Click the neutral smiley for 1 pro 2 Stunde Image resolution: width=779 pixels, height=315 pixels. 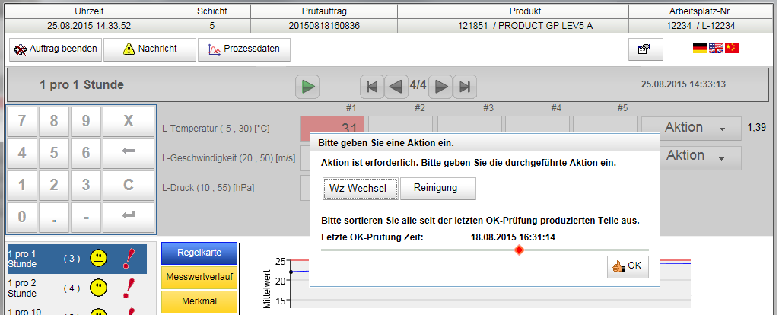(x=98, y=288)
